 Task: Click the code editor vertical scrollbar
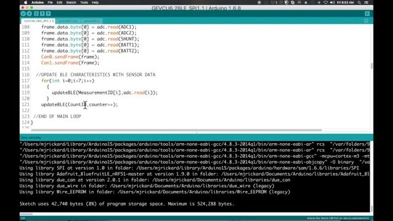(x=372, y=66)
